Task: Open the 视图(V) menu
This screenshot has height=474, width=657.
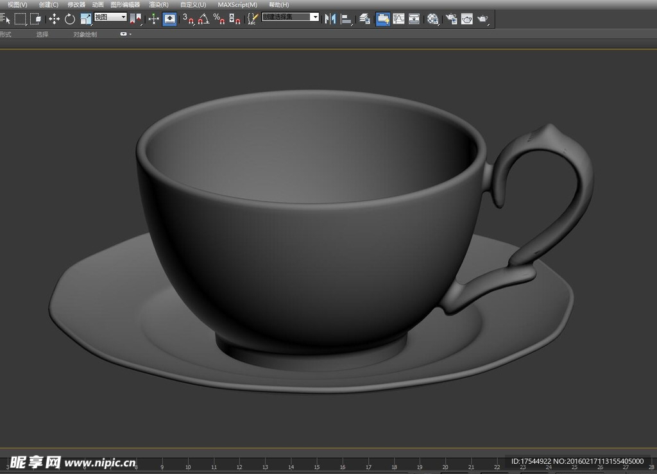Action: (17, 4)
